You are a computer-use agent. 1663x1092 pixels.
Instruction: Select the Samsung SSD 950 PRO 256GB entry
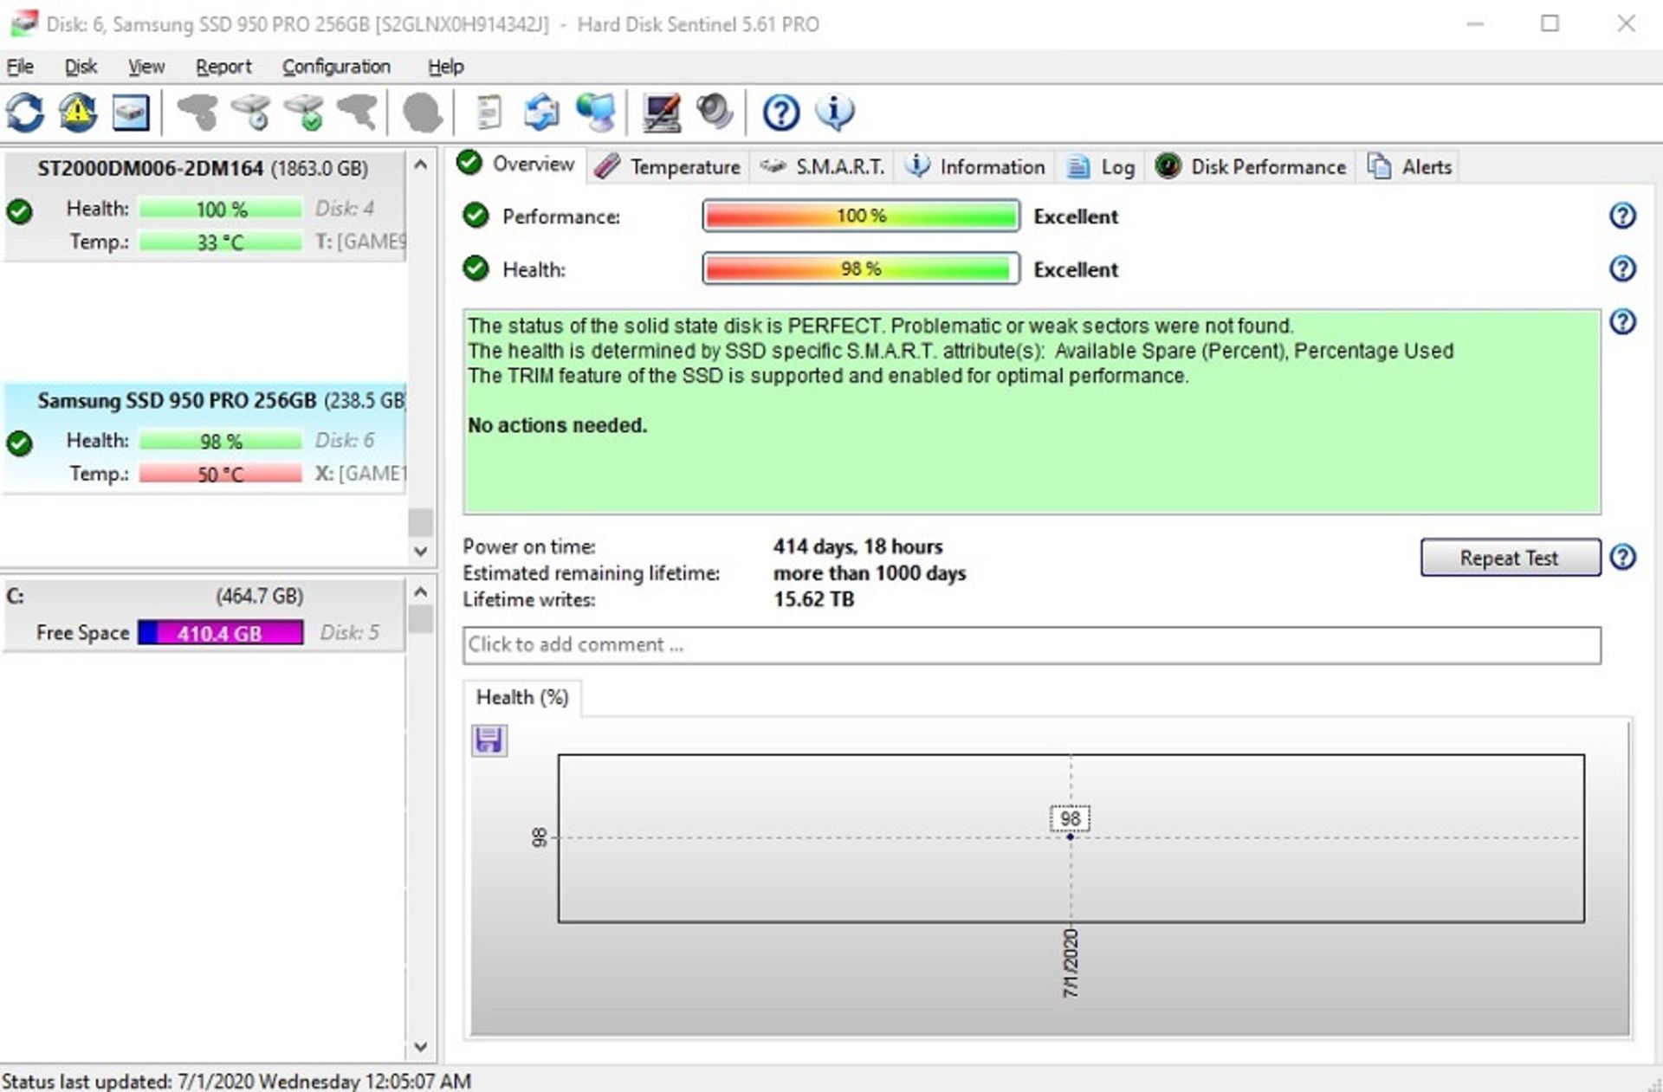[x=204, y=438]
